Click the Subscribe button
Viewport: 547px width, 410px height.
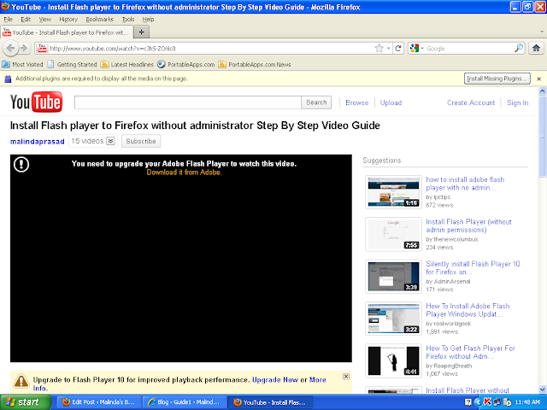pyautogui.click(x=141, y=141)
